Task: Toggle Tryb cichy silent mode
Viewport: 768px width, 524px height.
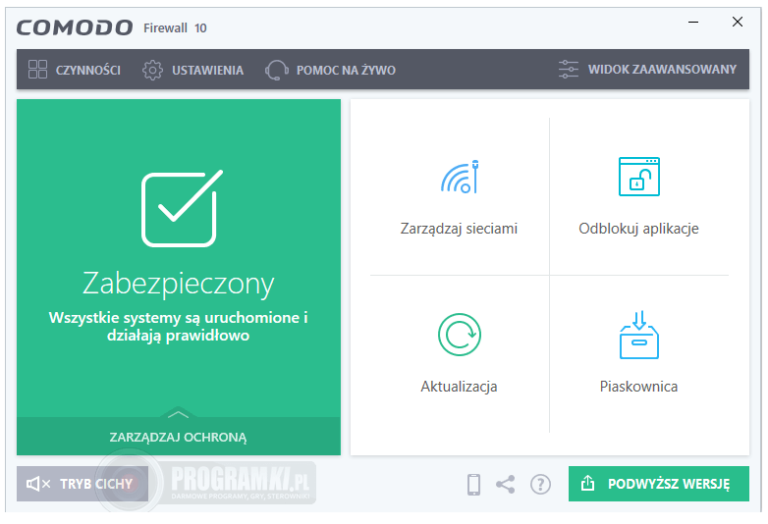Action: coord(82,484)
